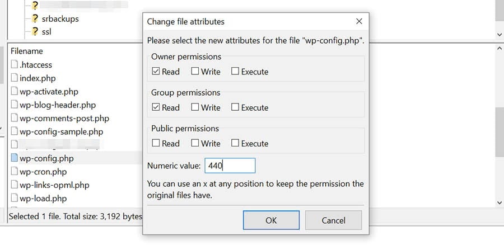The height and width of the screenshot is (245, 504).
Task: Enable Owner permissions Write checkbox
Action: point(195,72)
